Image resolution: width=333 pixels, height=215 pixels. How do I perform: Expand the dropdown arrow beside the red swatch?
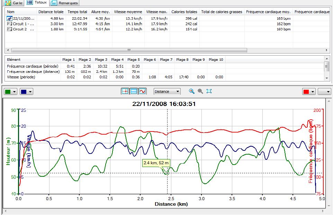313,92
